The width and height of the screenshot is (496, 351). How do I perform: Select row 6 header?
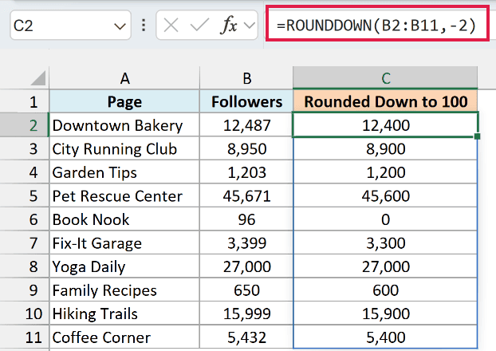[25, 219]
